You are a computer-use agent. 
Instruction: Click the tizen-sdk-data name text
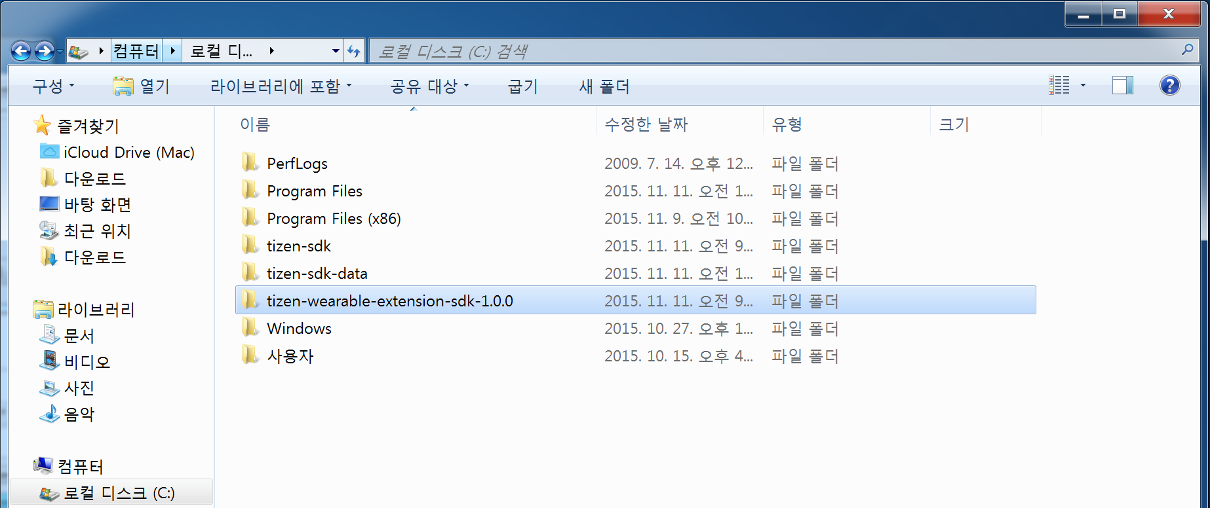point(317,274)
